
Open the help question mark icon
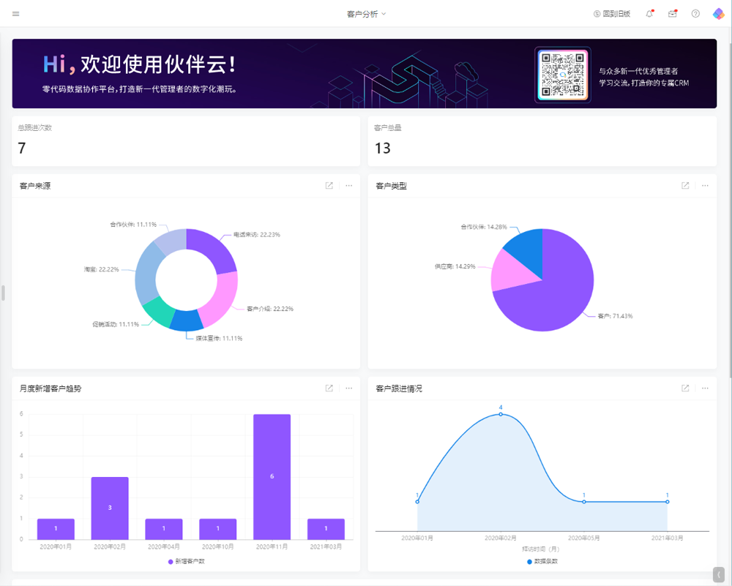(694, 13)
